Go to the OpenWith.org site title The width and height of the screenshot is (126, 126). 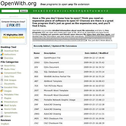point(19,3)
